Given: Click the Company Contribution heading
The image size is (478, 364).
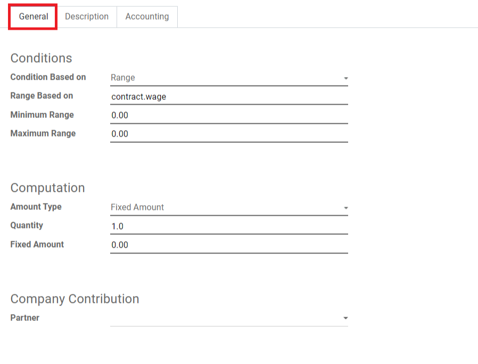Looking at the screenshot, I should [75, 299].
